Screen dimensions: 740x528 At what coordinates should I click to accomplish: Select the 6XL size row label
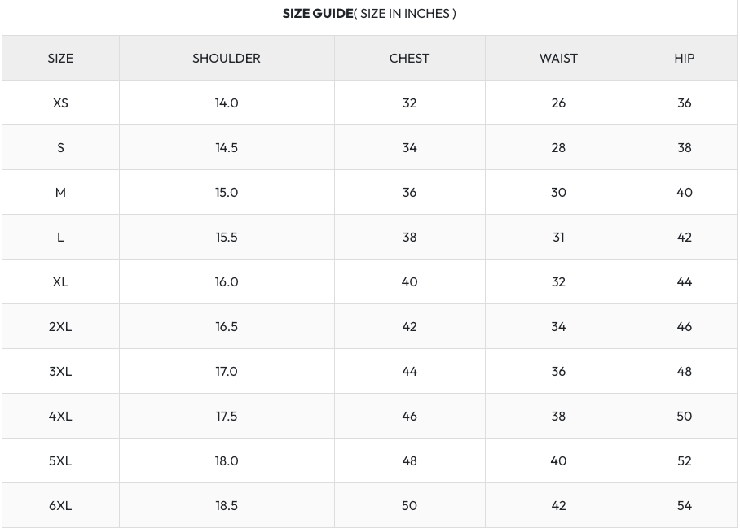point(60,506)
